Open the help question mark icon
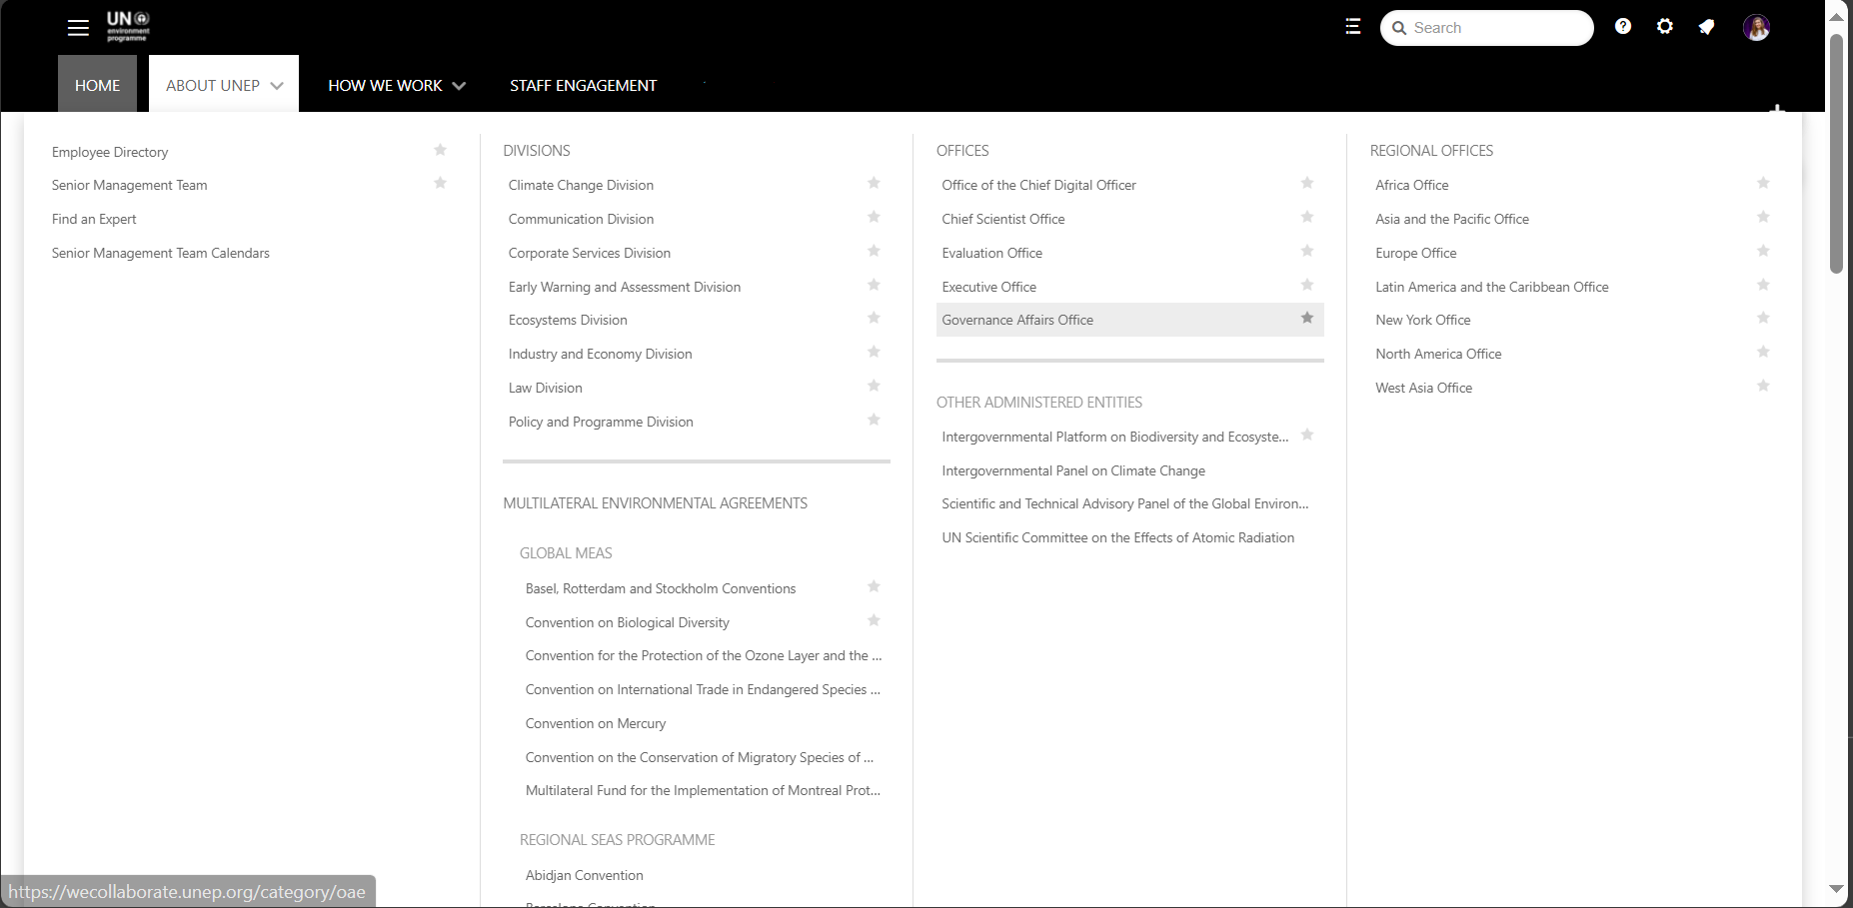The width and height of the screenshot is (1853, 908). (1623, 27)
